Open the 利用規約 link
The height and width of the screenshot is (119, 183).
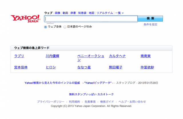click(x=74, y=102)
